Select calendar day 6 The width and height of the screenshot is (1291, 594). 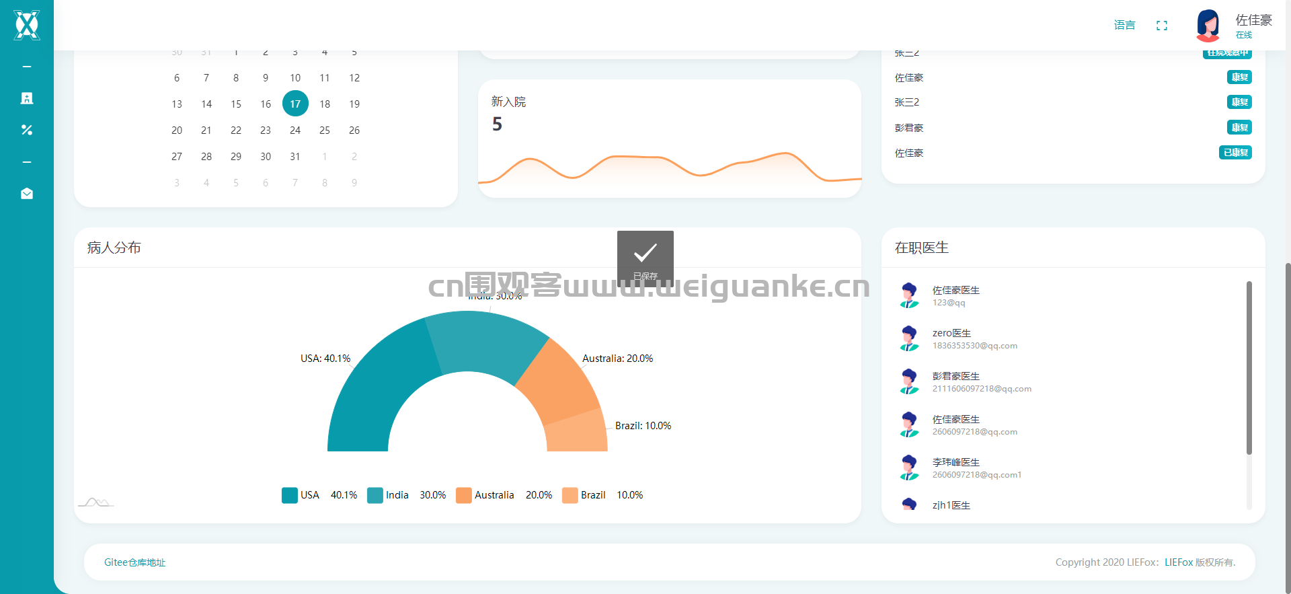coord(177,77)
